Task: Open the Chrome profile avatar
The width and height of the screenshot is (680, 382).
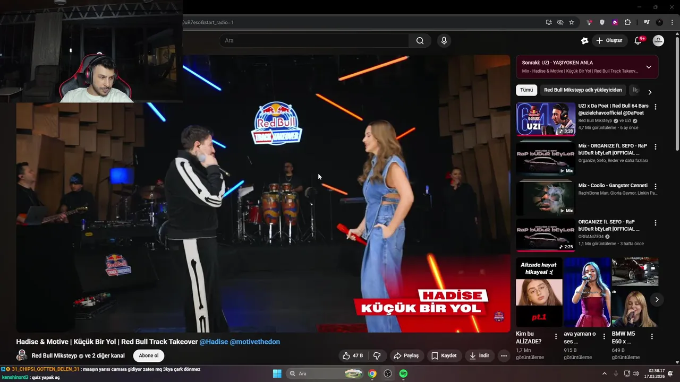Action: [659, 22]
